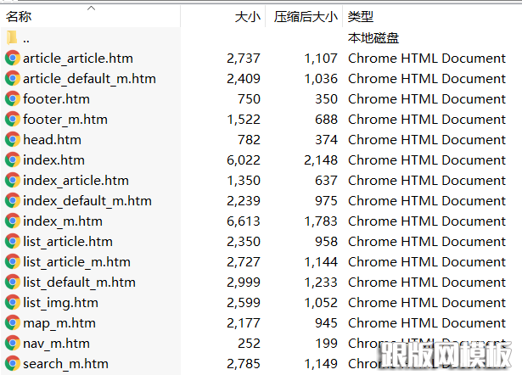Sort by the 压缩后大小 column header

click(306, 16)
